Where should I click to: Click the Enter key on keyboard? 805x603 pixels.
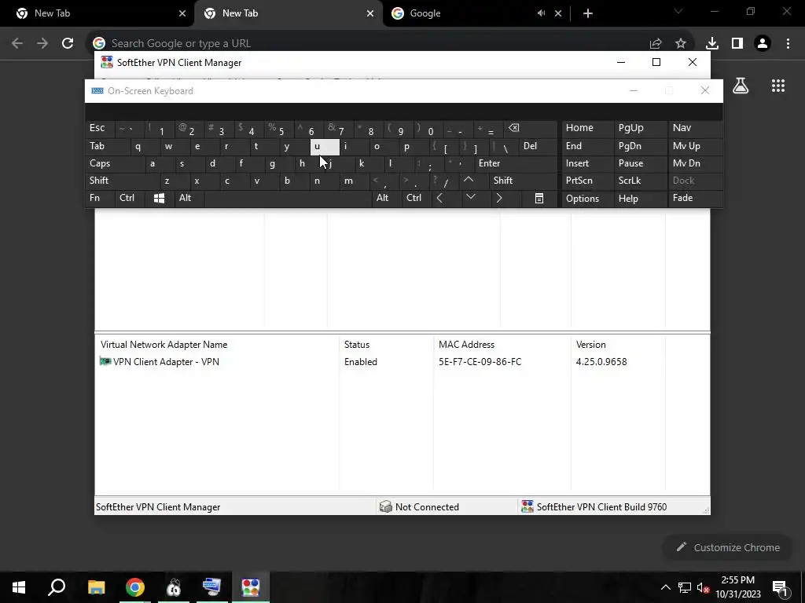pyautogui.click(x=516, y=163)
